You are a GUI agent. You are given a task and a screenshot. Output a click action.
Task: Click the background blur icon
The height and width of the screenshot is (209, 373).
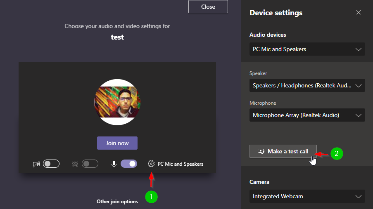pos(75,164)
